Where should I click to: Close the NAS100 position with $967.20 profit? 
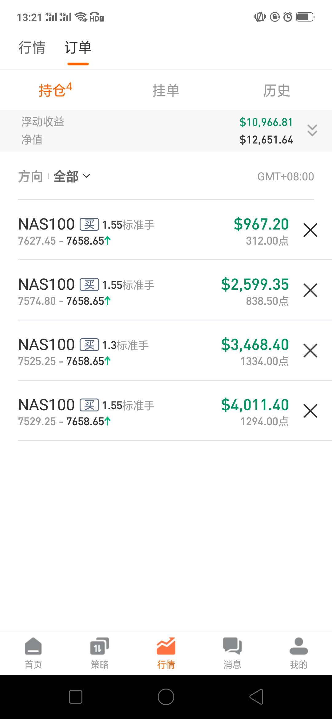(310, 230)
